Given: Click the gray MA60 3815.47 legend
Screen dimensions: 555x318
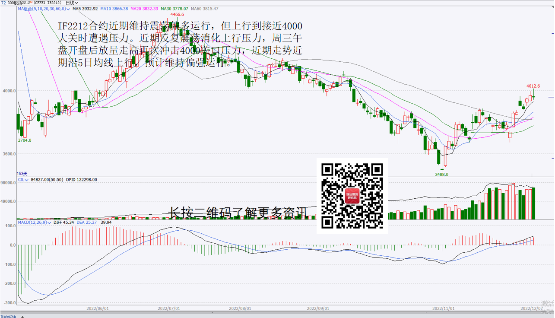Looking at the screenshot, I should [x=204, y=9].
